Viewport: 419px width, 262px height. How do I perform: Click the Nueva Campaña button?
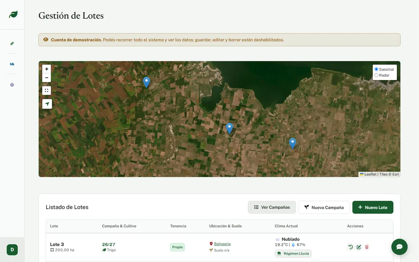point(324,207)
